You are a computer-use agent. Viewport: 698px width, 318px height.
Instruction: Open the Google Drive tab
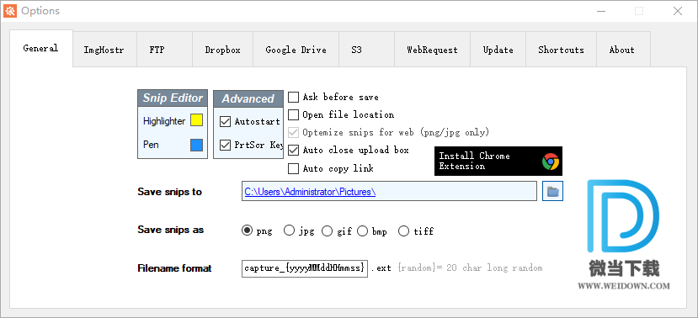tap(296, 50)
